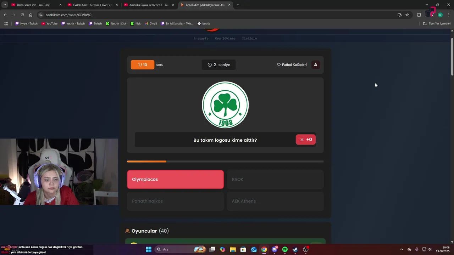Click the Futbol Kulüpleri category tag
This screenshot has width=454, height=255.
pos(292,65)
